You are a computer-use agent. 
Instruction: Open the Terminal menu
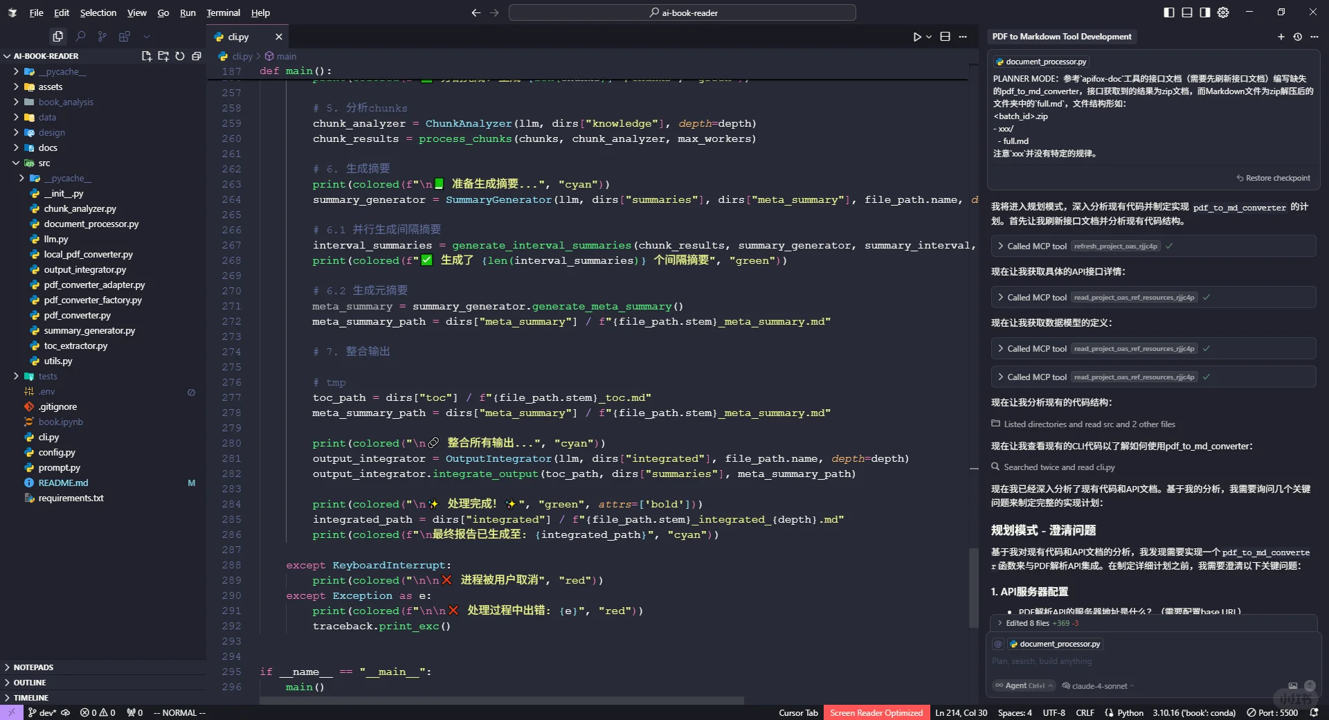coord(223,12)
